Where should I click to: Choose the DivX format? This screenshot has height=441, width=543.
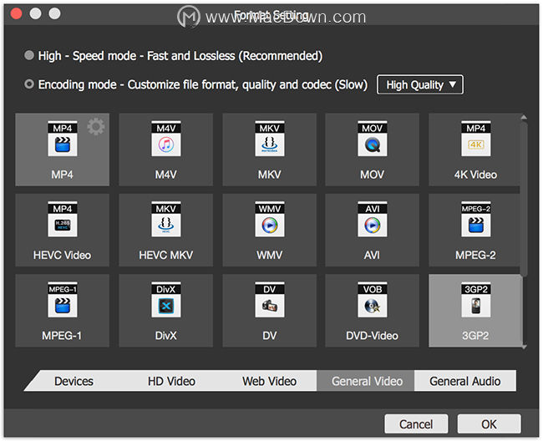point(166,311)
